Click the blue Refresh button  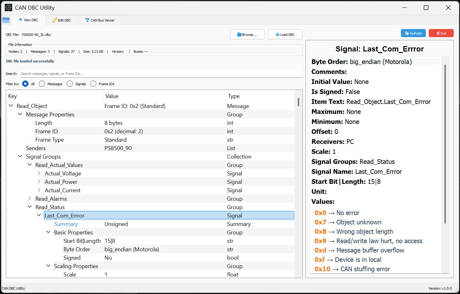(413, 33)
